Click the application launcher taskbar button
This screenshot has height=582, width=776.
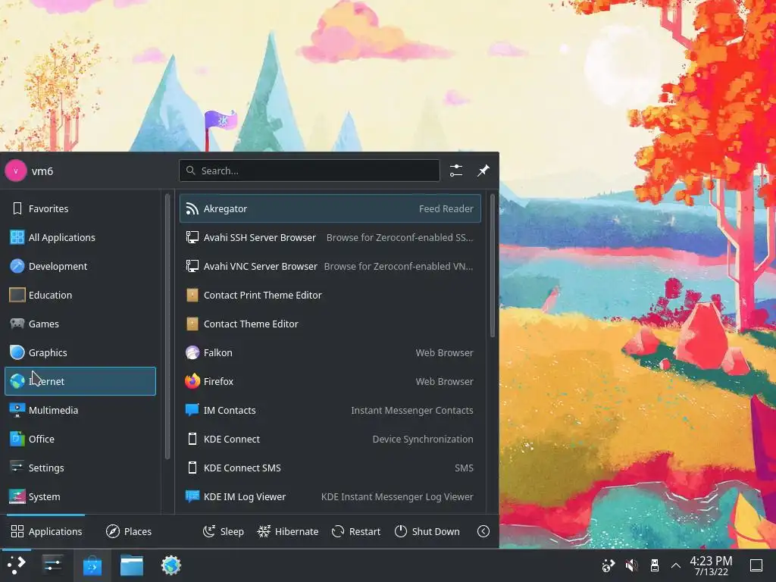point(17,565)
